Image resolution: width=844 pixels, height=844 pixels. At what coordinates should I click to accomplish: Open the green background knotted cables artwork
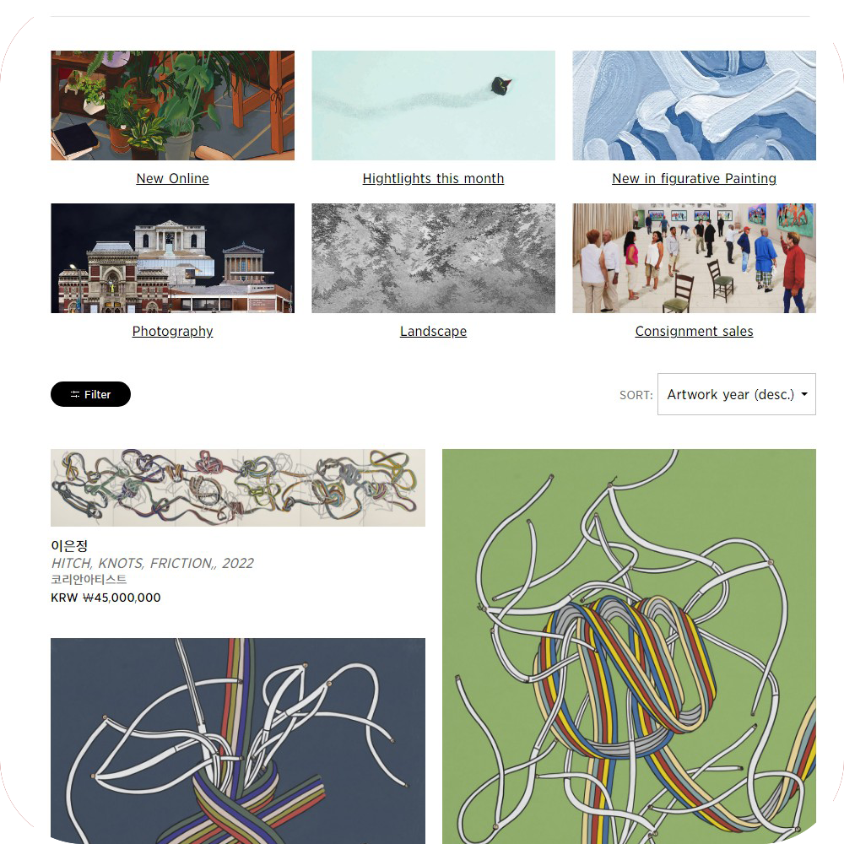629,647
